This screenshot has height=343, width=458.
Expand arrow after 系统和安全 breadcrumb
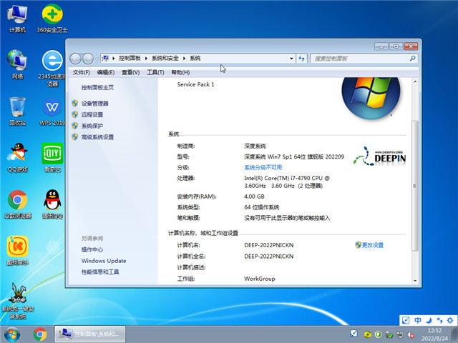(x=185, y=59)
